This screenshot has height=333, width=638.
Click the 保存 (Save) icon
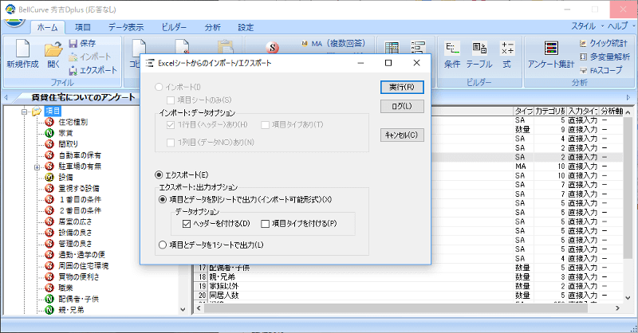(x=74, y=43)
